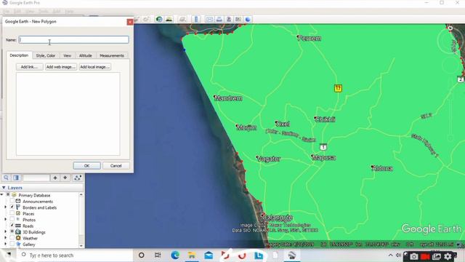Click the move down arrow button

point(65,178)
